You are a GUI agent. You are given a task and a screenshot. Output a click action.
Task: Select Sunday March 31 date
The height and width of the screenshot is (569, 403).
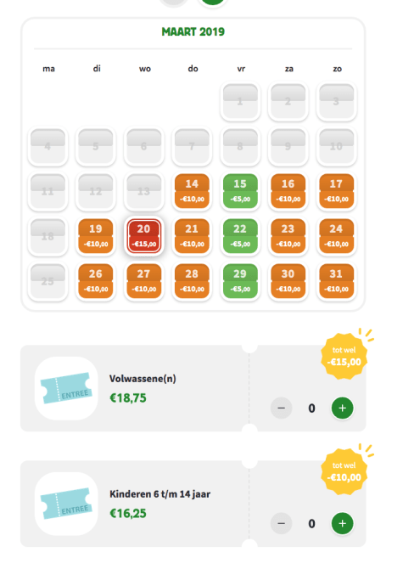[x=336, y=281]
